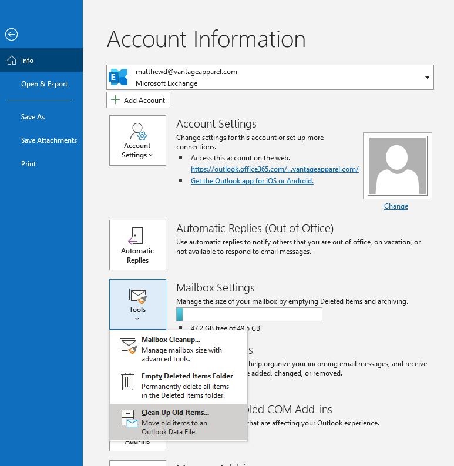Click the profile photo placeholder
This screenshot has width=454, height=466.
coord(397,166)
